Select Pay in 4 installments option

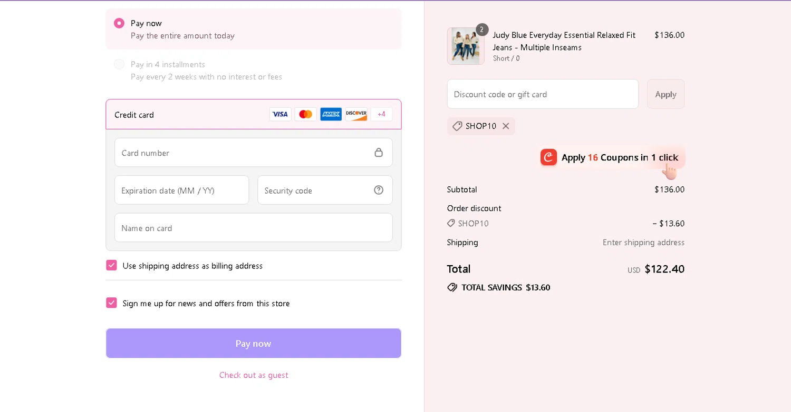pyautogui.click(x=119, y=64)
